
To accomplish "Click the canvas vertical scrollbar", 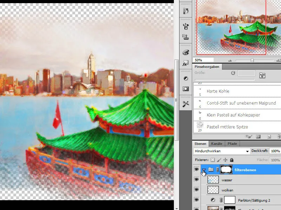I will (x=176, y=100).
